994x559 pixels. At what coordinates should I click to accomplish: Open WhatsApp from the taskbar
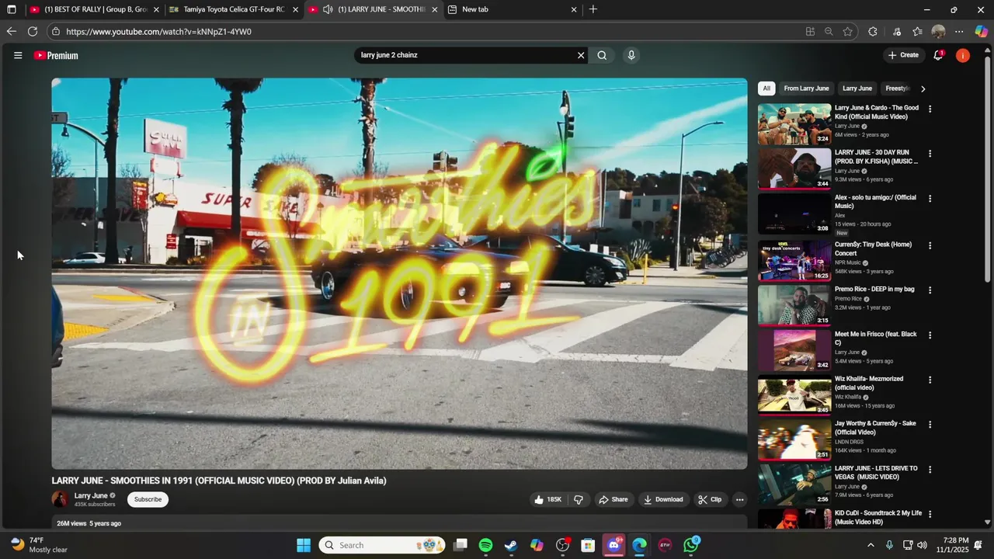point(691,545)
